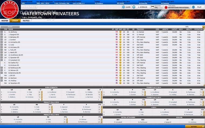The width and height of the screenshot is (205, 128).
Task: Open the J. Average manager menu
Action: coord(141,7)
